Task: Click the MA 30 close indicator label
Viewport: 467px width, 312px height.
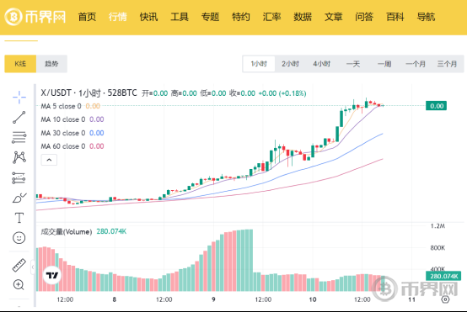Action: click(63, 133)
